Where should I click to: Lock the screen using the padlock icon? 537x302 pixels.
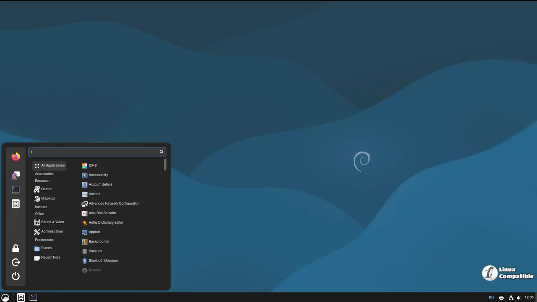tap(16, 248)
